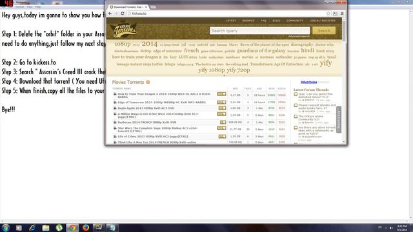Open File Explorer folder on taskbar
The height and width of the screenshot is (232, 413).
pyautogui.click(x=46, y=227)
